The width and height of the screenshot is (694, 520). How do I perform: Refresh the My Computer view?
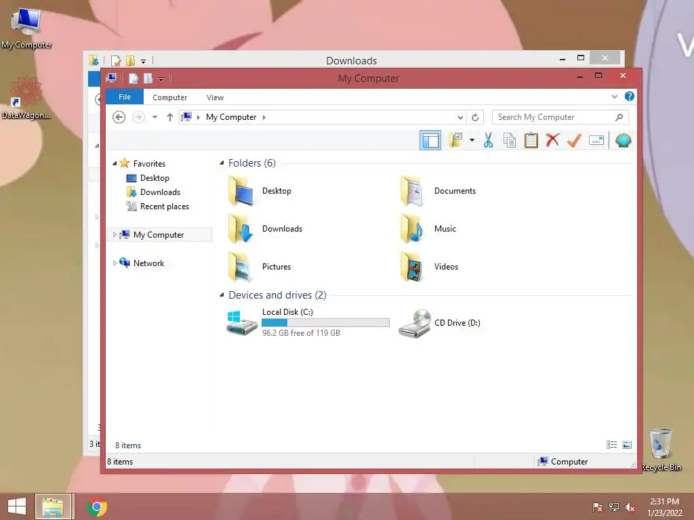pos(475,117)
